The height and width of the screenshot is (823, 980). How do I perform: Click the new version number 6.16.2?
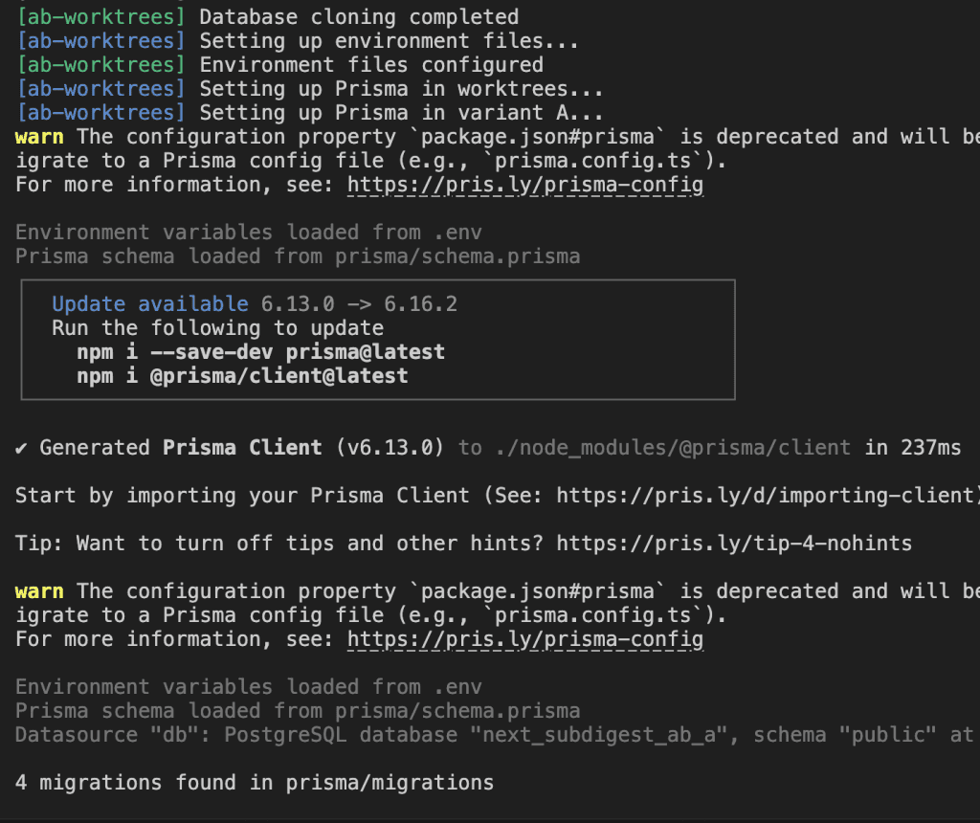pyautogui.click(x=420, y=304)
